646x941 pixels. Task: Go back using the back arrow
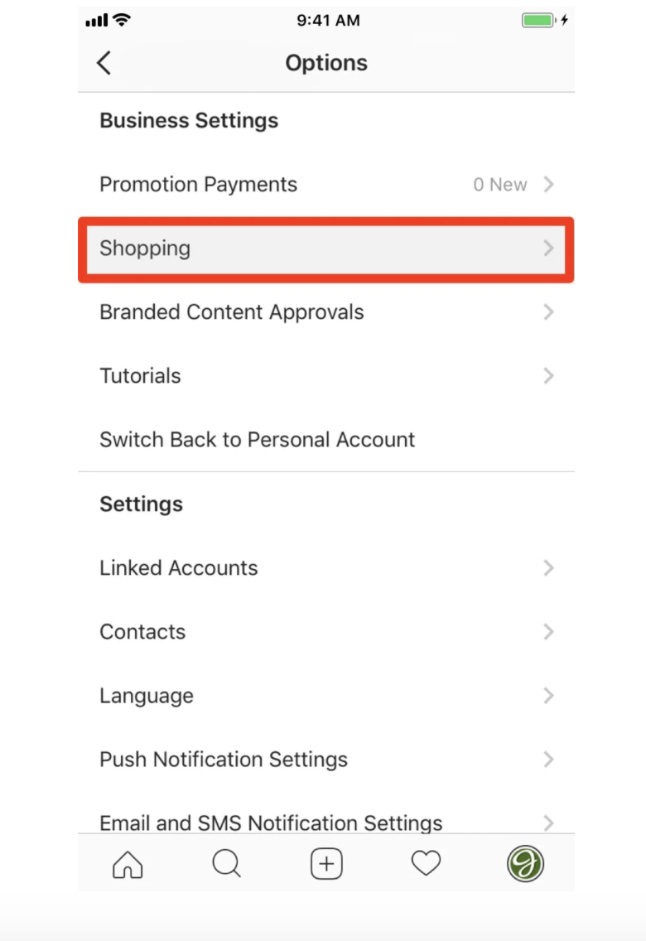[x=104, y=63]
